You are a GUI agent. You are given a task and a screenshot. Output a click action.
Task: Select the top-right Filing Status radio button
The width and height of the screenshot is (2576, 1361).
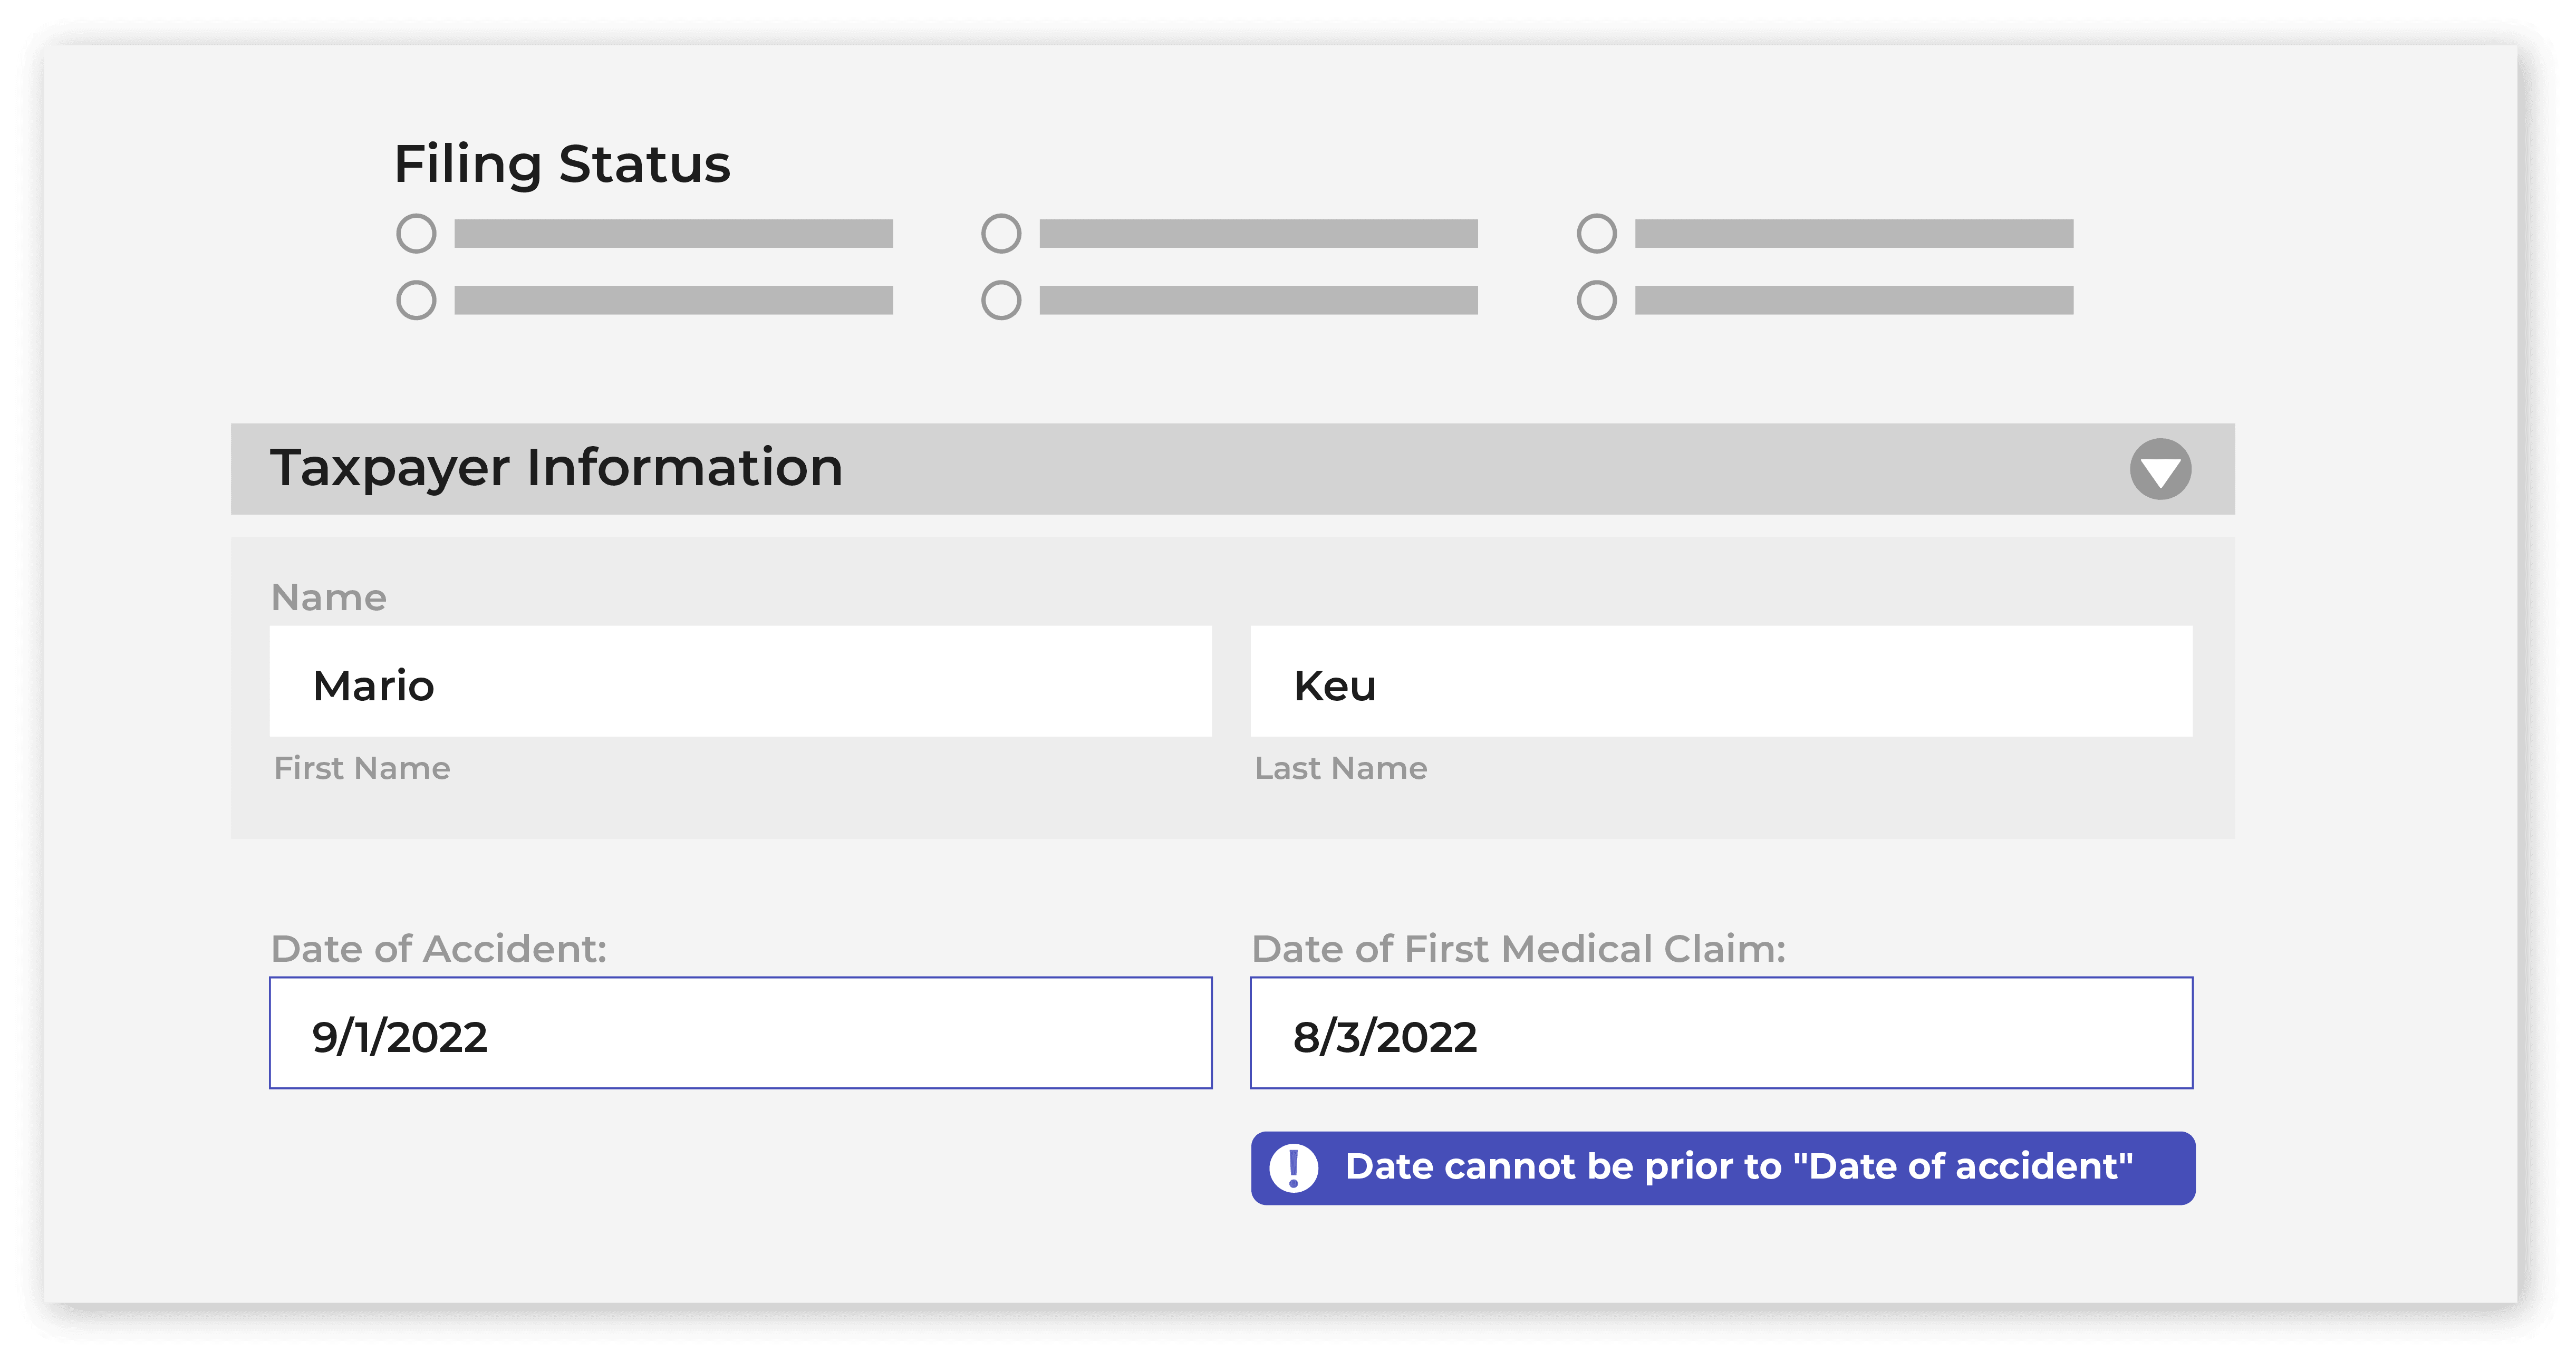[1597, 234]
